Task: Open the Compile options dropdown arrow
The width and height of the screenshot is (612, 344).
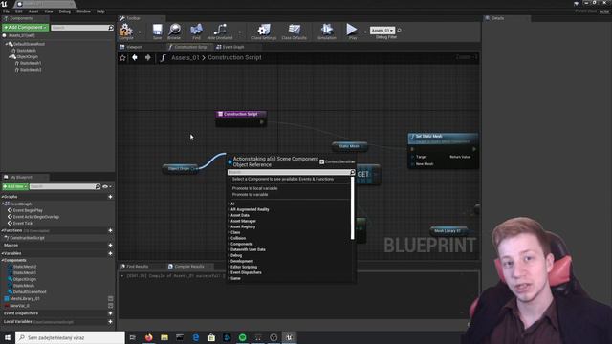Action: tap(140, 32)
